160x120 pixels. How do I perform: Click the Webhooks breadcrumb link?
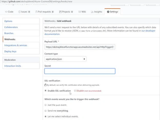coord(50,21)
